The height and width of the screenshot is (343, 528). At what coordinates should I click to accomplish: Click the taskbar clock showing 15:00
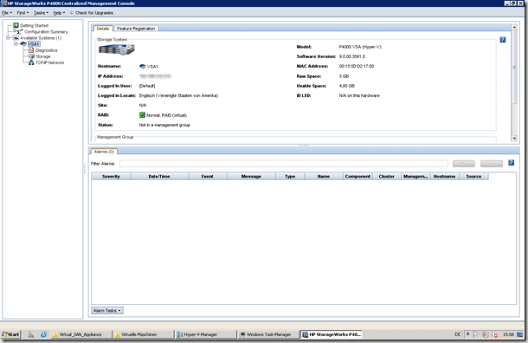click(508, 334)
